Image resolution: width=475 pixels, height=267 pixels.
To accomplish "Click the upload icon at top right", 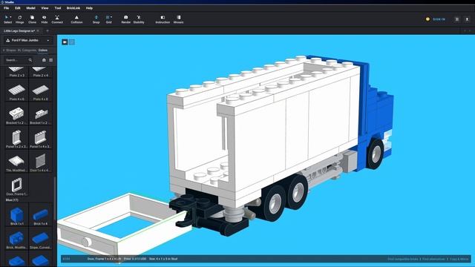I will click(x=467, y=19).
